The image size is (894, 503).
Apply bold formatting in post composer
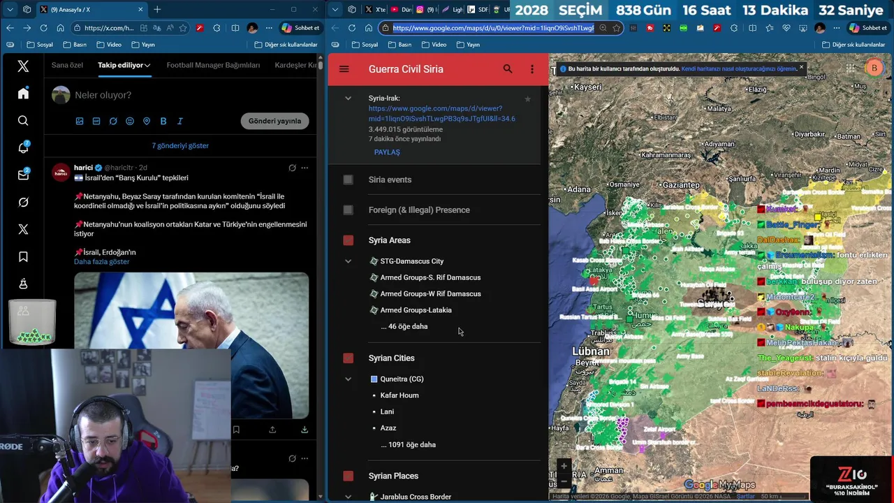click(163, 121)
